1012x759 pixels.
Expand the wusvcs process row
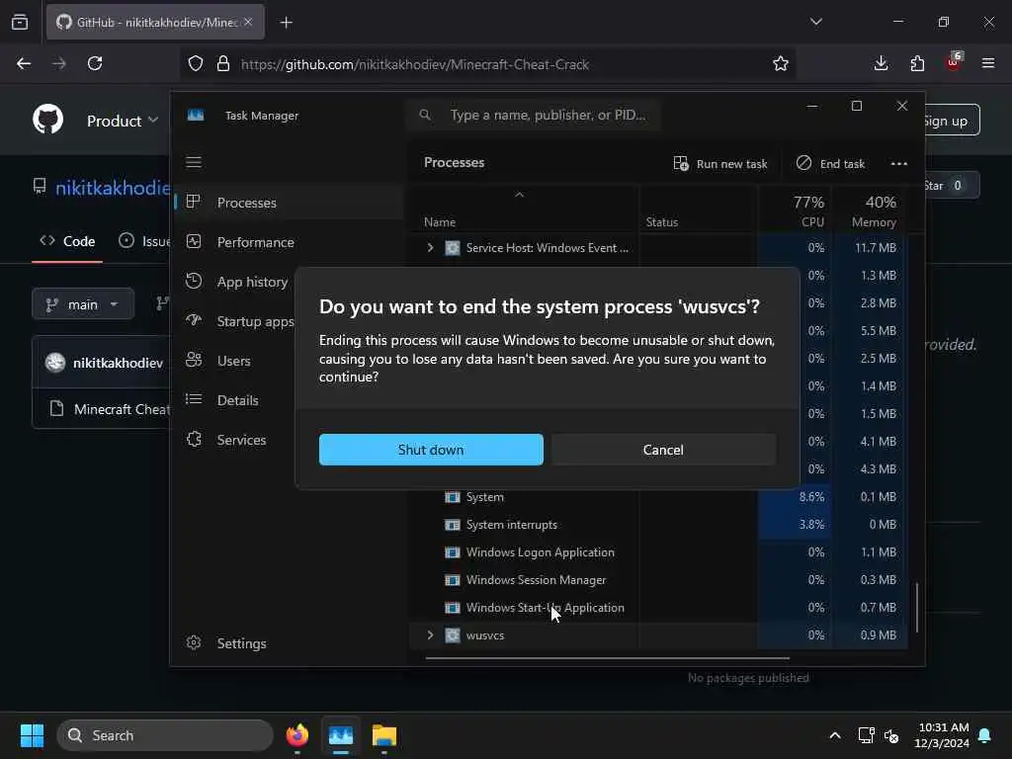coord(431,635)
